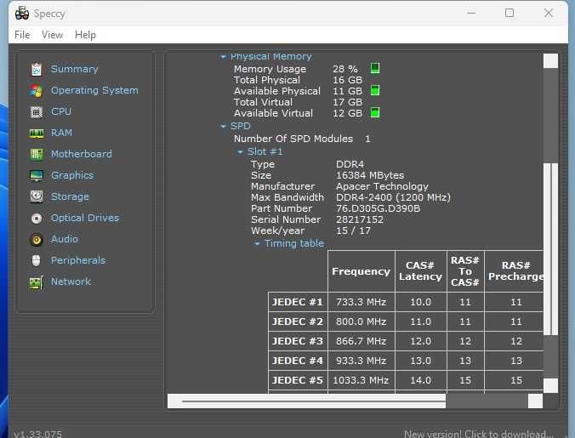This screenshot has height=438, width=575.
Task: Click the Summary clipboard icon
Action: coord(37,69)
